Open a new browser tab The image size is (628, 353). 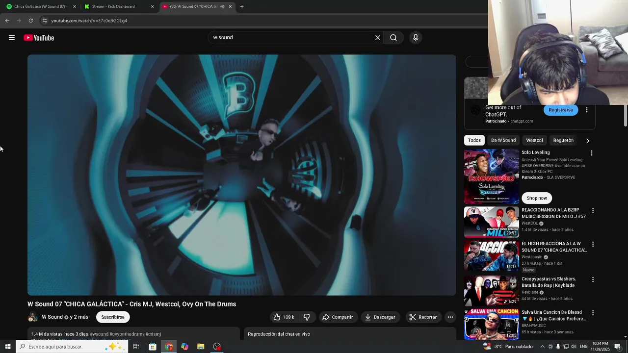coord(242,7)
